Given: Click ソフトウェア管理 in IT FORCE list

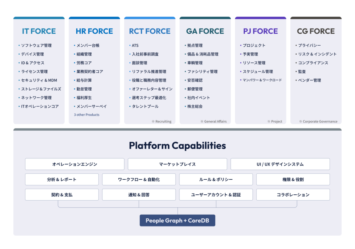Looking at the screenshot, I should (x=36, y=45).
